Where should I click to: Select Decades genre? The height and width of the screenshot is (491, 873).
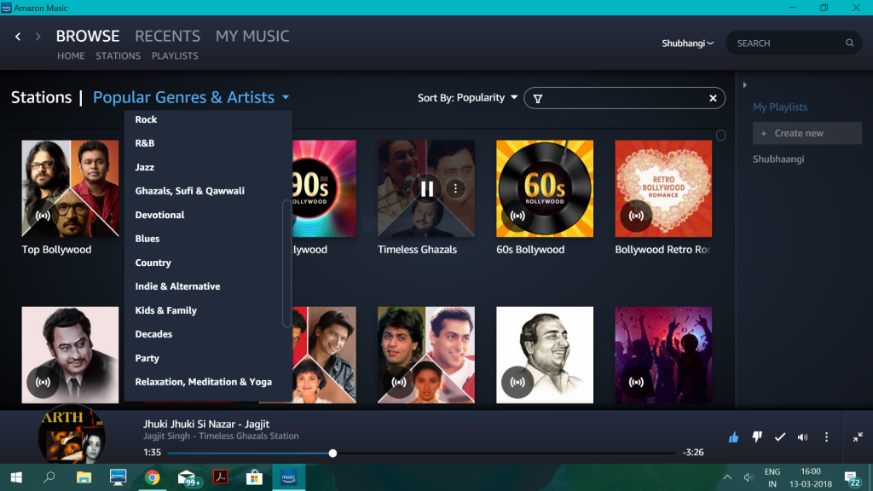coord(153,334)
